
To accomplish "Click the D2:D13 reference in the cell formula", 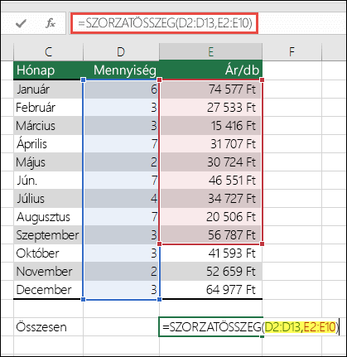I will [282, 327].
